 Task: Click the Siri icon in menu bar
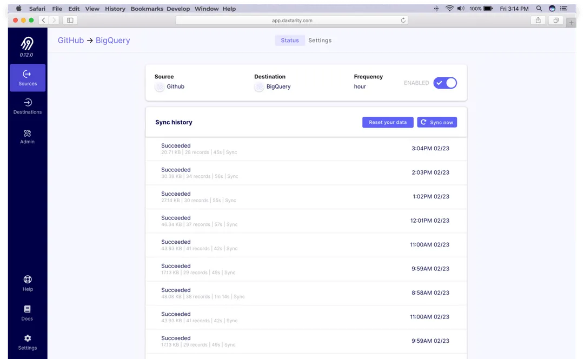[x=552, y=8]
